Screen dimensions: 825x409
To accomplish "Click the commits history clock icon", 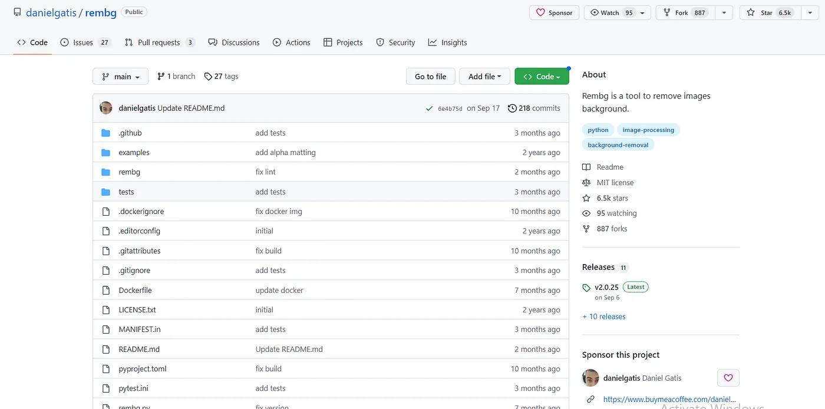I will click(x=512, y=108).
